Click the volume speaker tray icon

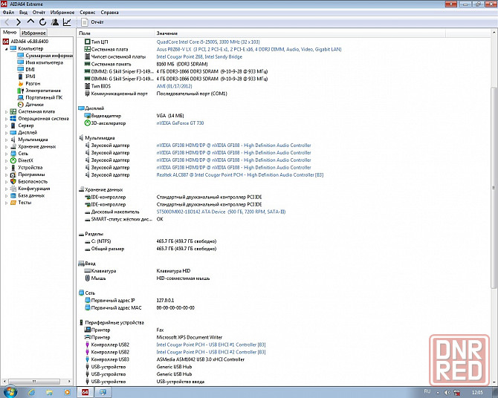click(447, 393)
